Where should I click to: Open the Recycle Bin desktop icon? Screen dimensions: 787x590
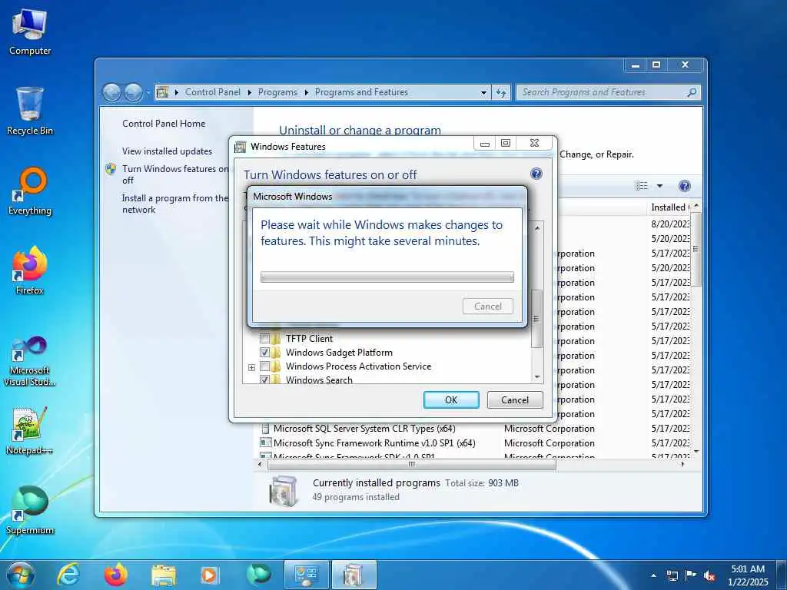[x=30, y=111]
